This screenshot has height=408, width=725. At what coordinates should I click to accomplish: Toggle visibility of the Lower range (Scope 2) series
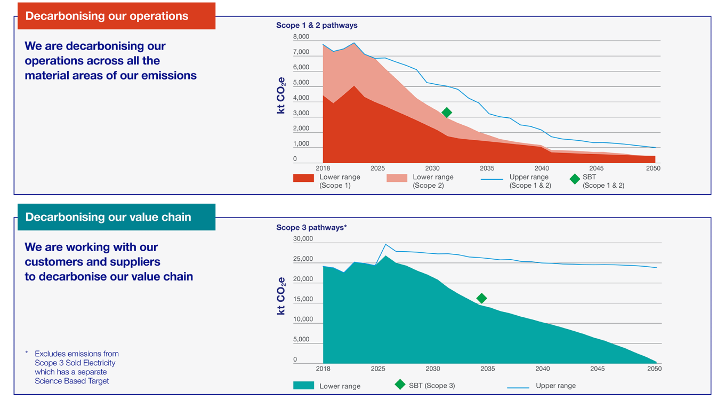397,178
